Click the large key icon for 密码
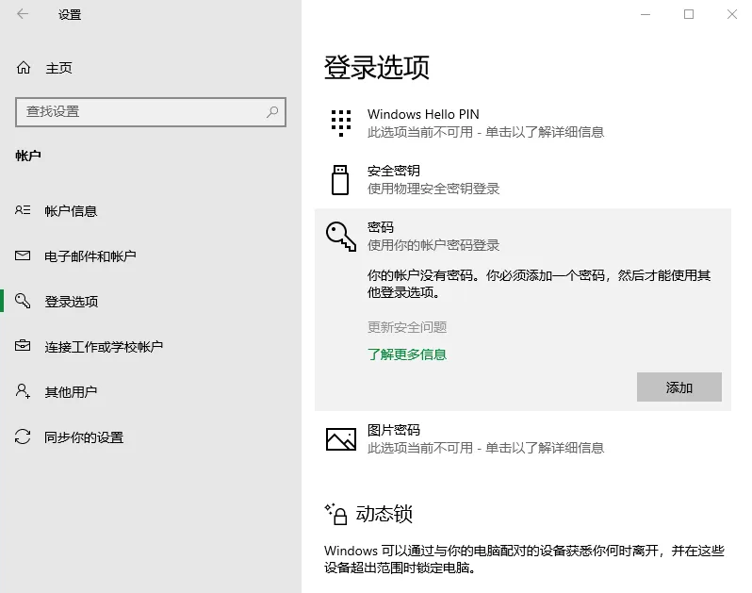This screenshot has height=593, width=752. pos(341,236)
